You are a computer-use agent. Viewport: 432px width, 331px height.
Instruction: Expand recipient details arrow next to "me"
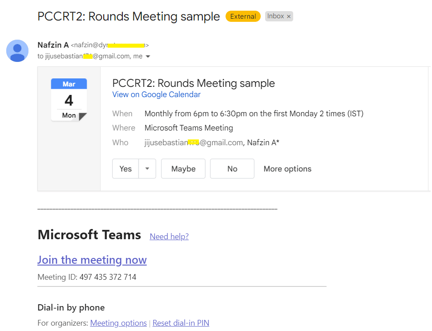[x=148, y=57]
